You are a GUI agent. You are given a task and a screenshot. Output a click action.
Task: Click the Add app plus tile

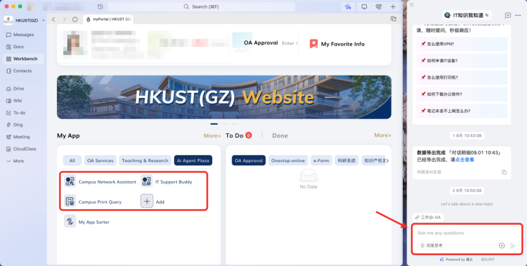pos(147,201)
